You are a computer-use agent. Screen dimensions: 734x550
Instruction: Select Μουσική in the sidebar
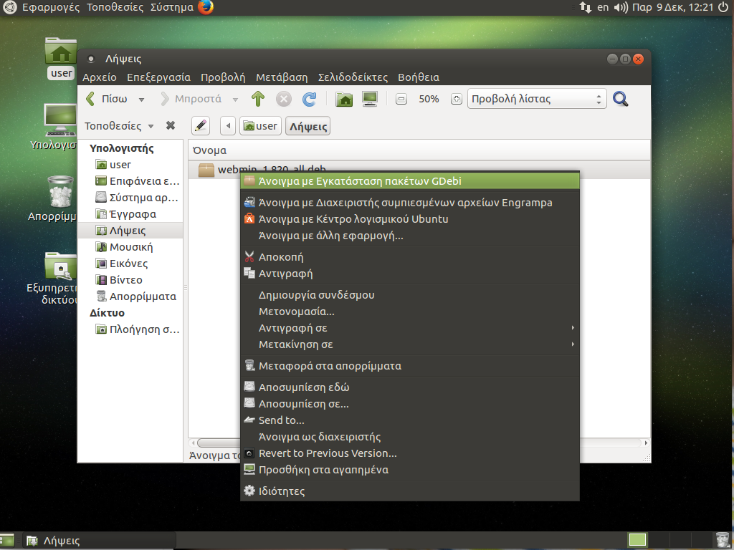click(130, 247)
